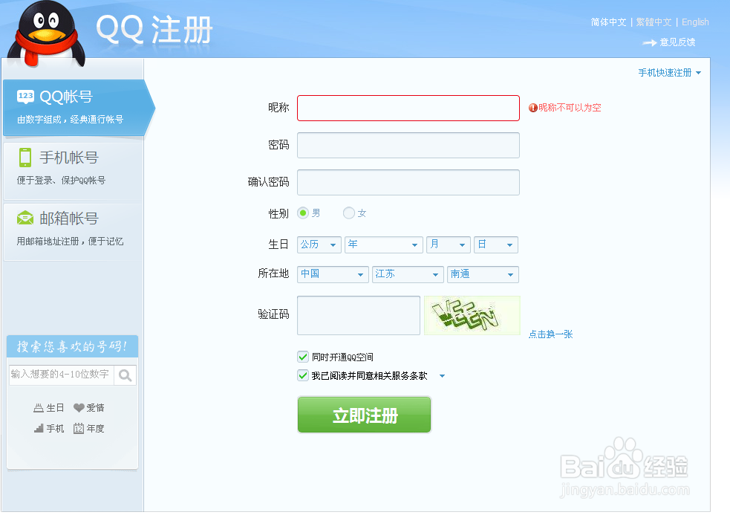Click the 立即注册 register button

click(x=364, y=415)
